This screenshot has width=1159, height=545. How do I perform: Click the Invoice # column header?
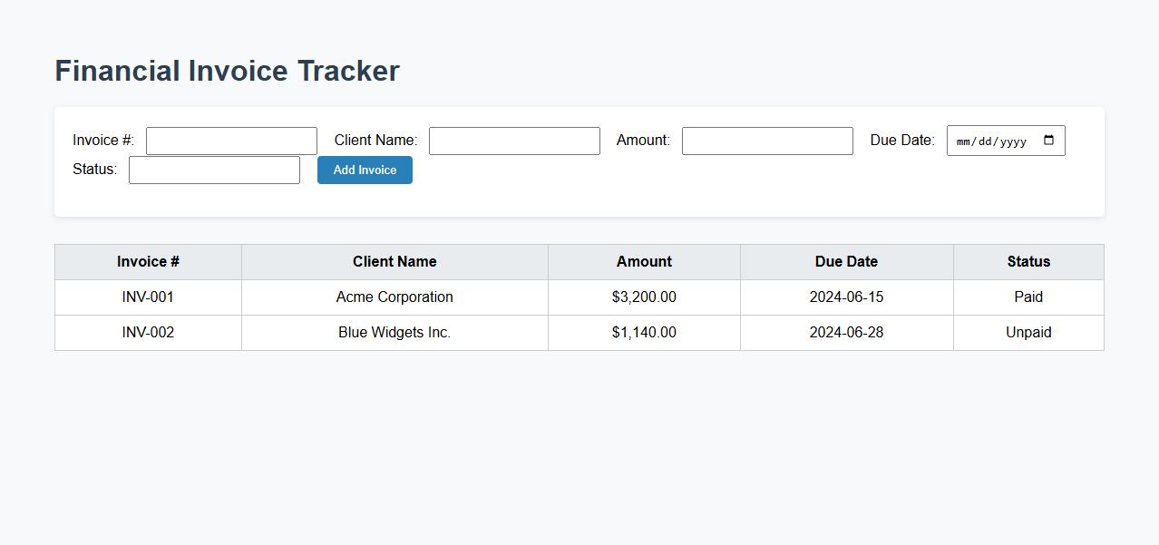(148, 261)
